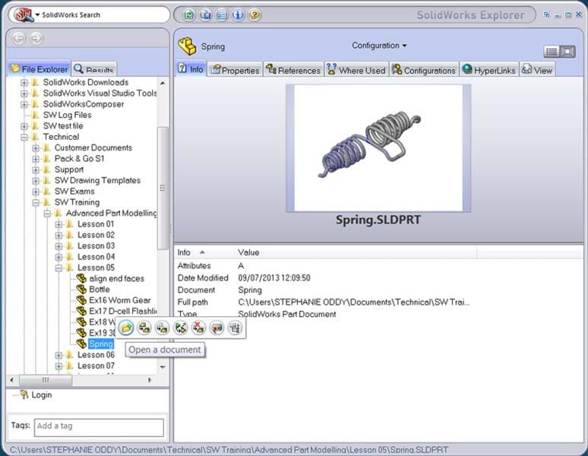Select the SW Drawing Templates folder
The width and height of the screenshot is (588, 456).
coord(97,180)
